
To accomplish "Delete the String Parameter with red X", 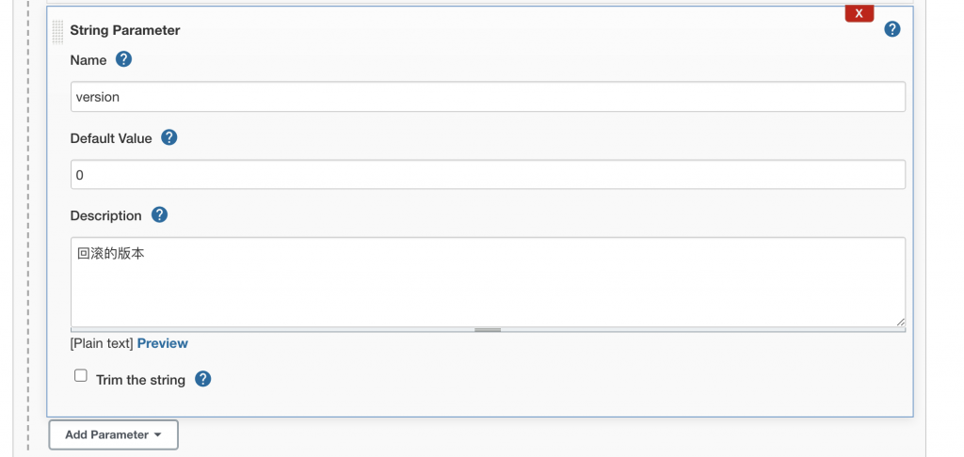I will pyautogui.click(x=859, y=13).
